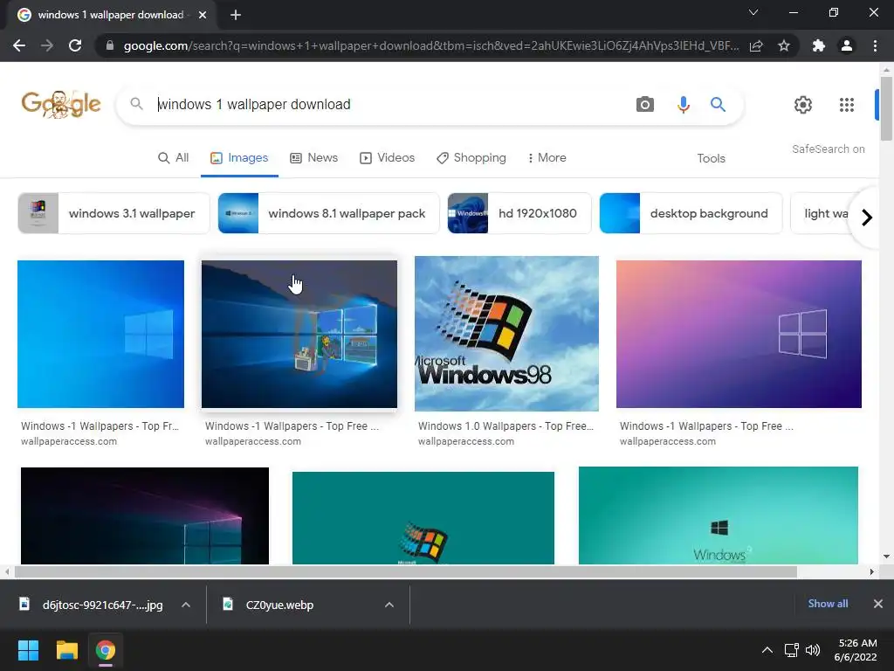Open the volume speaker tray icon
The width and height of the screenshot is (894, 671).
[813, 650]
